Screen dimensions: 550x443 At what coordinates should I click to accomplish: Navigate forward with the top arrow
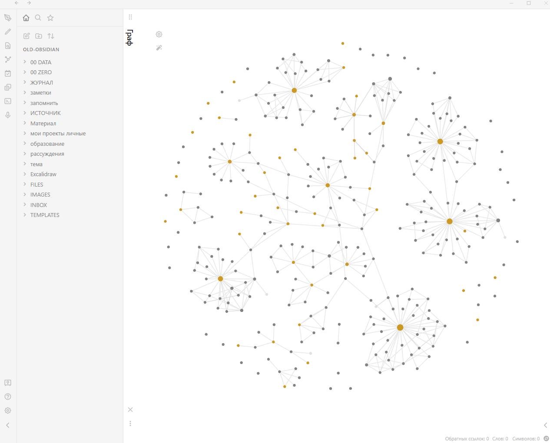pyautogui.click(x=29, y=3)
